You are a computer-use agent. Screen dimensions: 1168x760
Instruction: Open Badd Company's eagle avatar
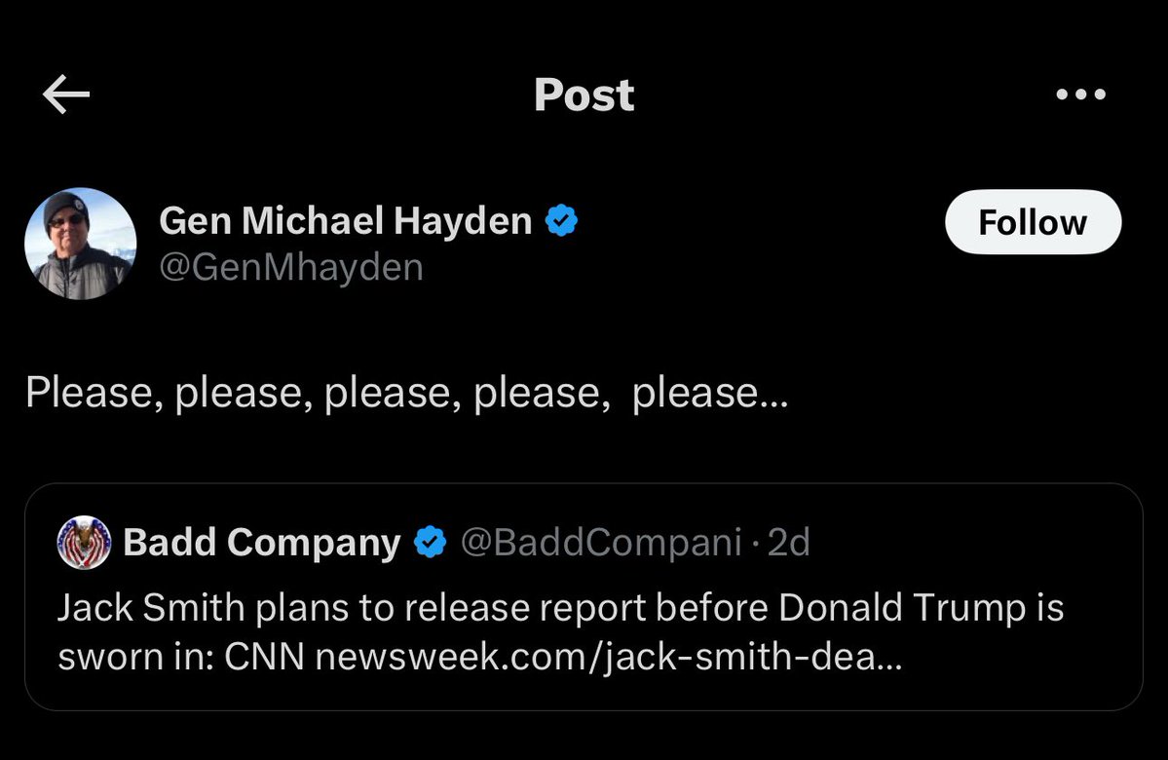point(85,543)
